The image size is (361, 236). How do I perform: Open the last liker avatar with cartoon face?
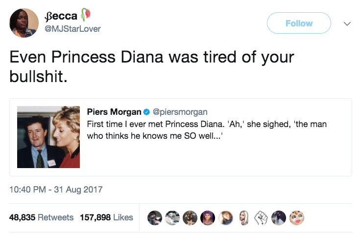(297, 218)
